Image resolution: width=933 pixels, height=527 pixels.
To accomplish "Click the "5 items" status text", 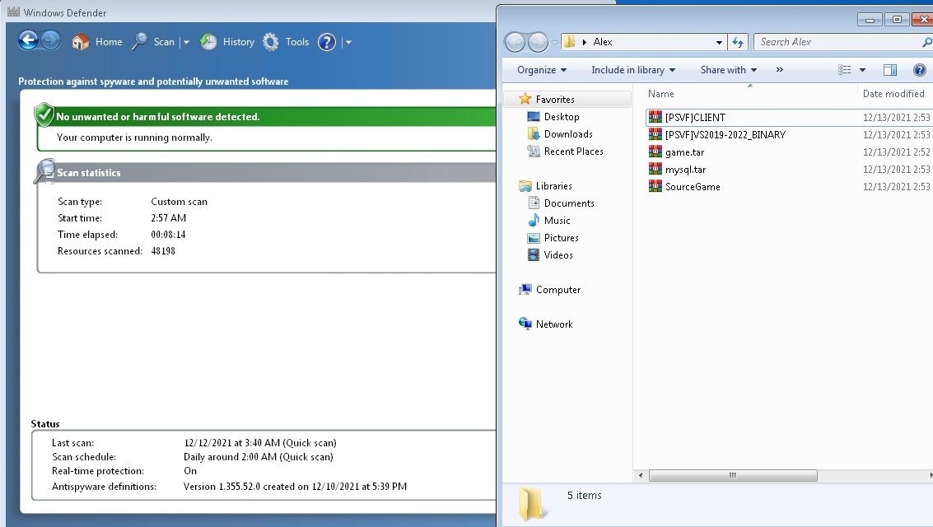I will [585, 495].
